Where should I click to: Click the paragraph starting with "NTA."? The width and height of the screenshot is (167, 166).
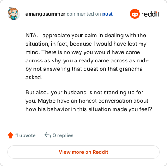(87, 56)
